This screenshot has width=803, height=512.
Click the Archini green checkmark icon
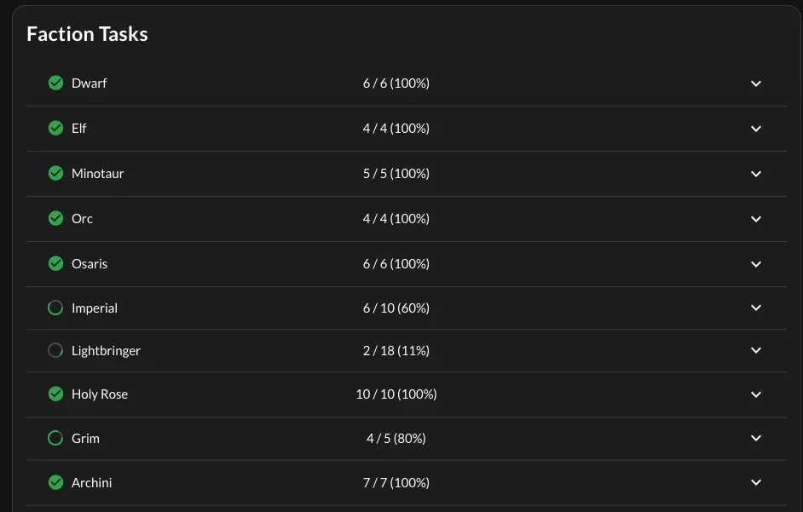click(x=55, y=482)
